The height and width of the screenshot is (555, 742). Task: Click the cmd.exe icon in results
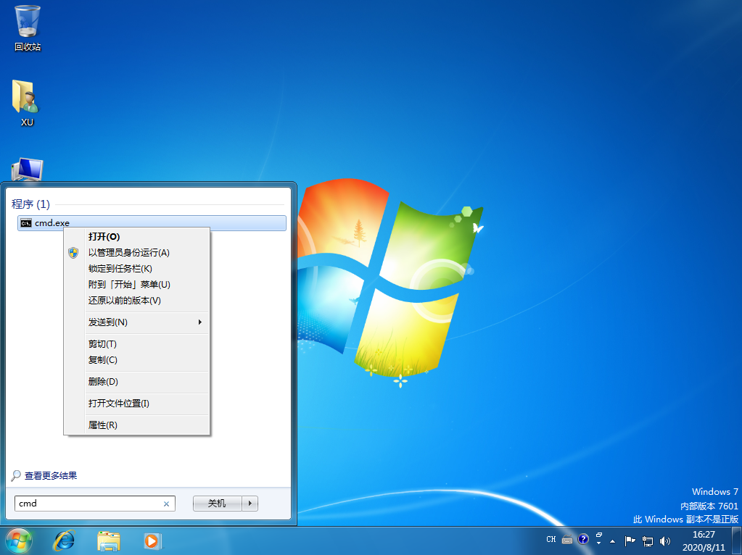tap(26, 223)
